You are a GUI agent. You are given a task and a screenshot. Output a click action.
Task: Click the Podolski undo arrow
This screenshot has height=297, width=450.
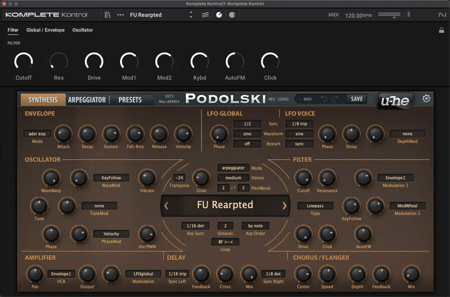coord(324,99)
